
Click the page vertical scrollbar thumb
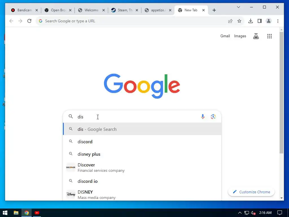[281, 92]
